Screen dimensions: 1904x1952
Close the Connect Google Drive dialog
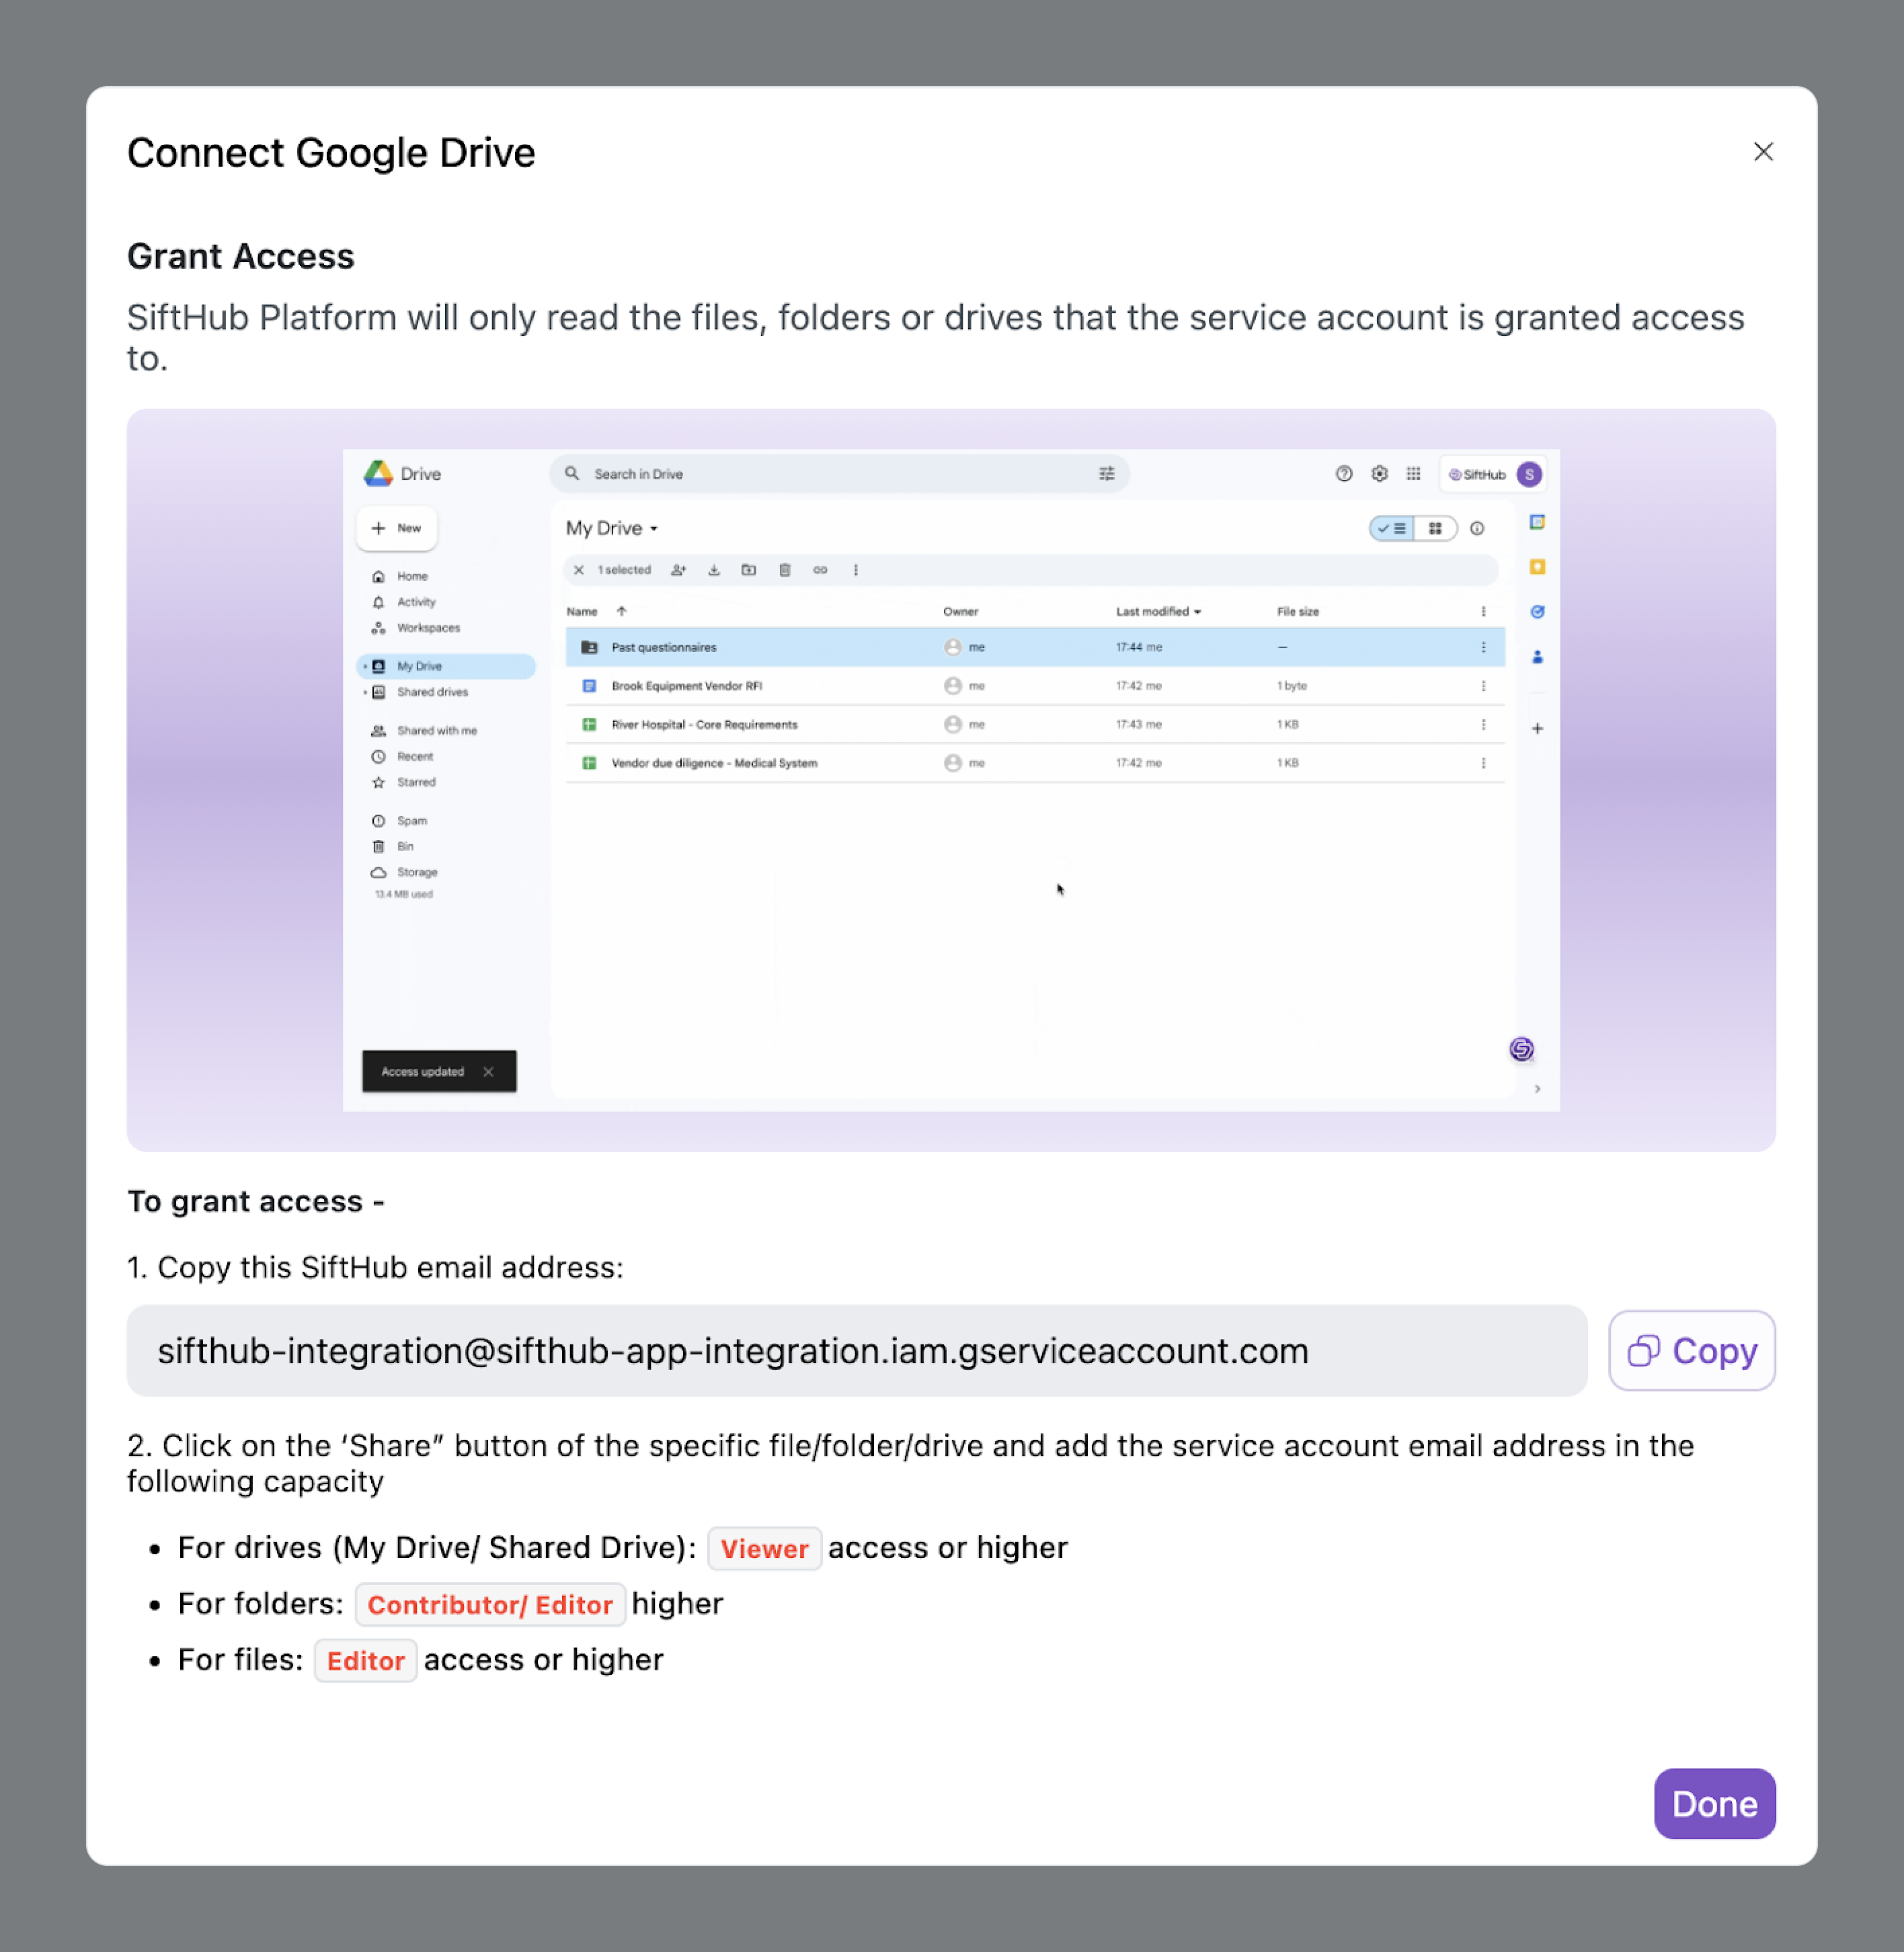click(1763, 152)
